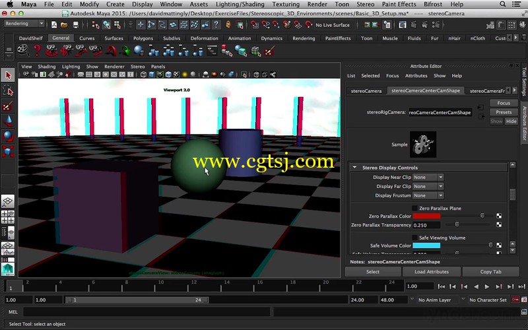Image resolution: width=528 pixels, height=330 pixels.
Task: Toggle the lock selection padlock icon
Action: pyautogui.click(x=228, y=25)
